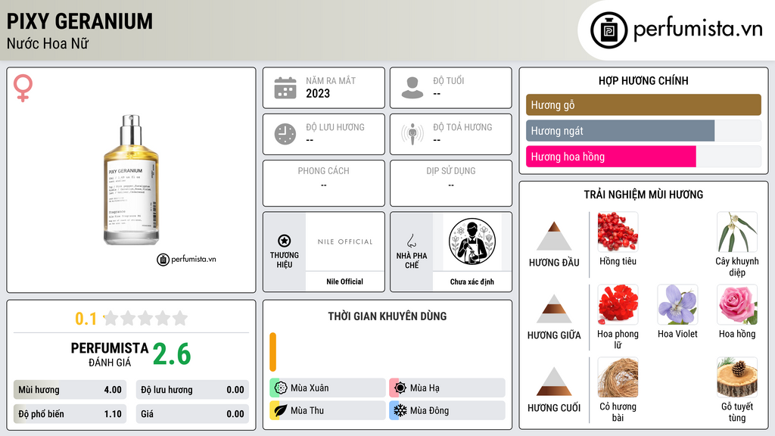Click the perfumista.vn bottle logo icon

[x=608, y=30]
